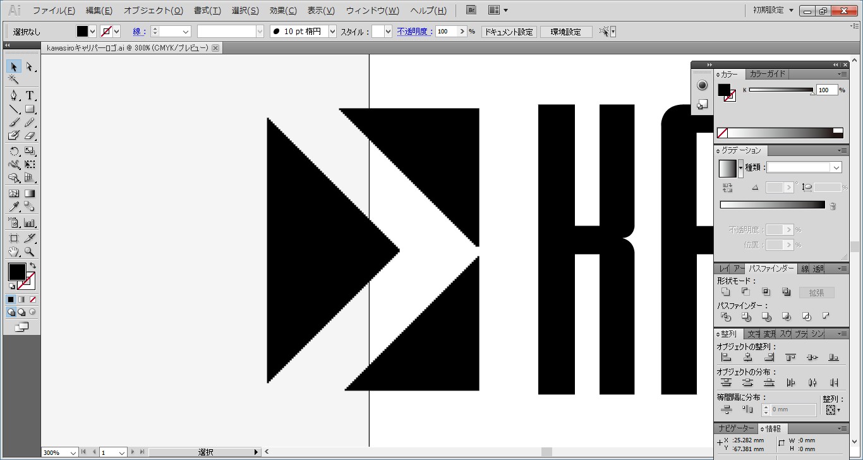Select the Zoom tool
This screenshot has width=863, height=460.
tap(30, 251)
